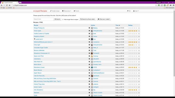The image size is (175, 98).
Task: Click Search by flavor stash button
Action: click(x=87, y=19)
